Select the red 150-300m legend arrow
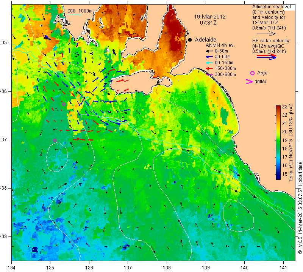The width and height of the screenshot is (303, 272). click(209, 68)
